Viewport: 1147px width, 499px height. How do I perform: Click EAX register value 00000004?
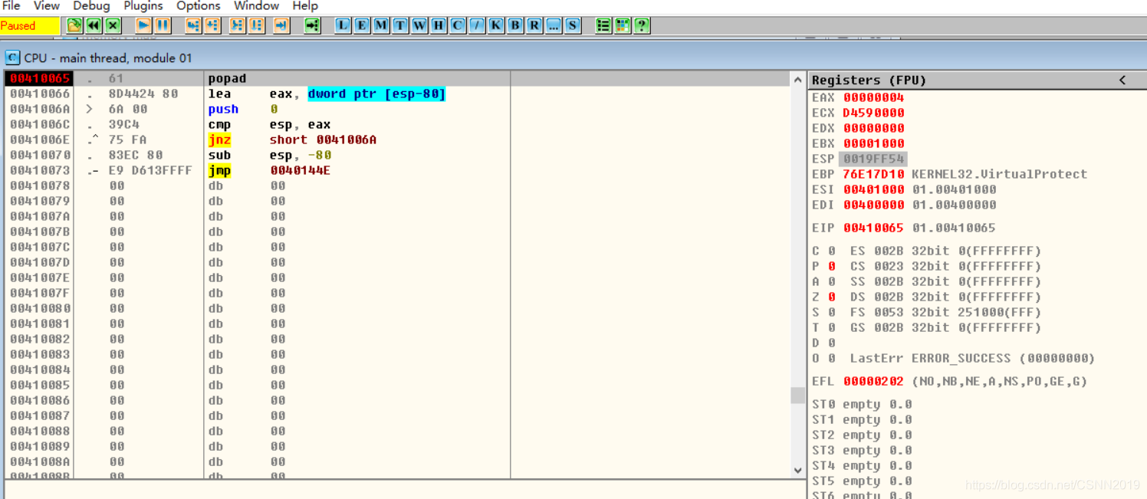click(x=873, y=97)
